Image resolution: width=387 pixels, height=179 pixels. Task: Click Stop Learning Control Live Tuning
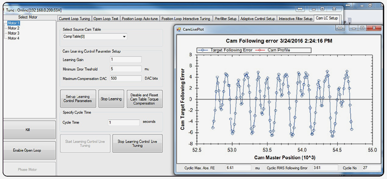[137, 144]
